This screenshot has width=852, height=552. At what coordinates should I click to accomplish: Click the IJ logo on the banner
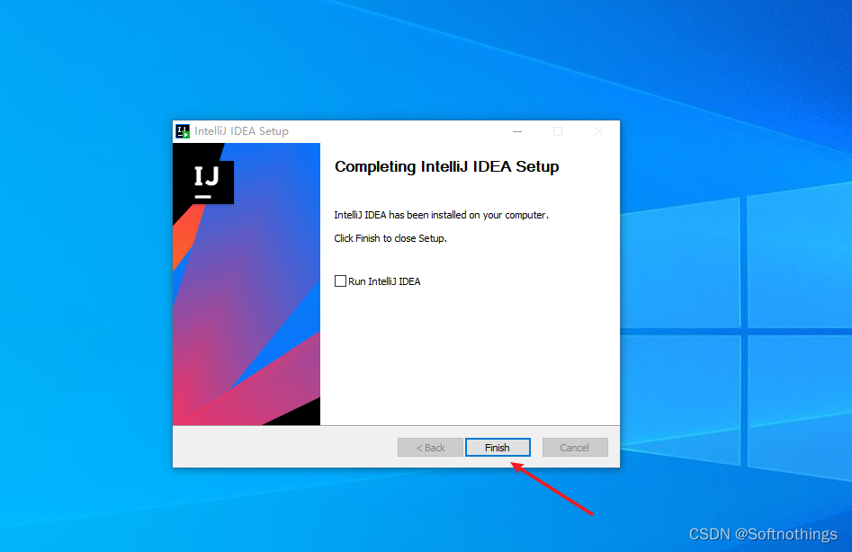point(207,182)
